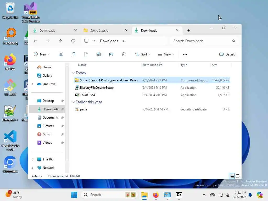Screen dimensions: 268x201
Task: Close the first Downloads tab
Action: [76, 30]
